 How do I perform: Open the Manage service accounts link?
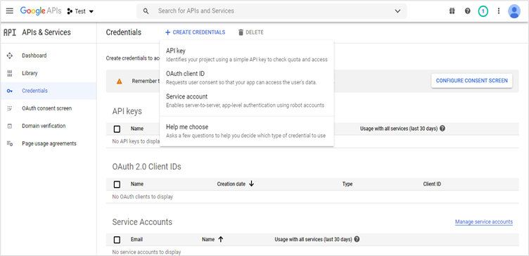point(484,222)
